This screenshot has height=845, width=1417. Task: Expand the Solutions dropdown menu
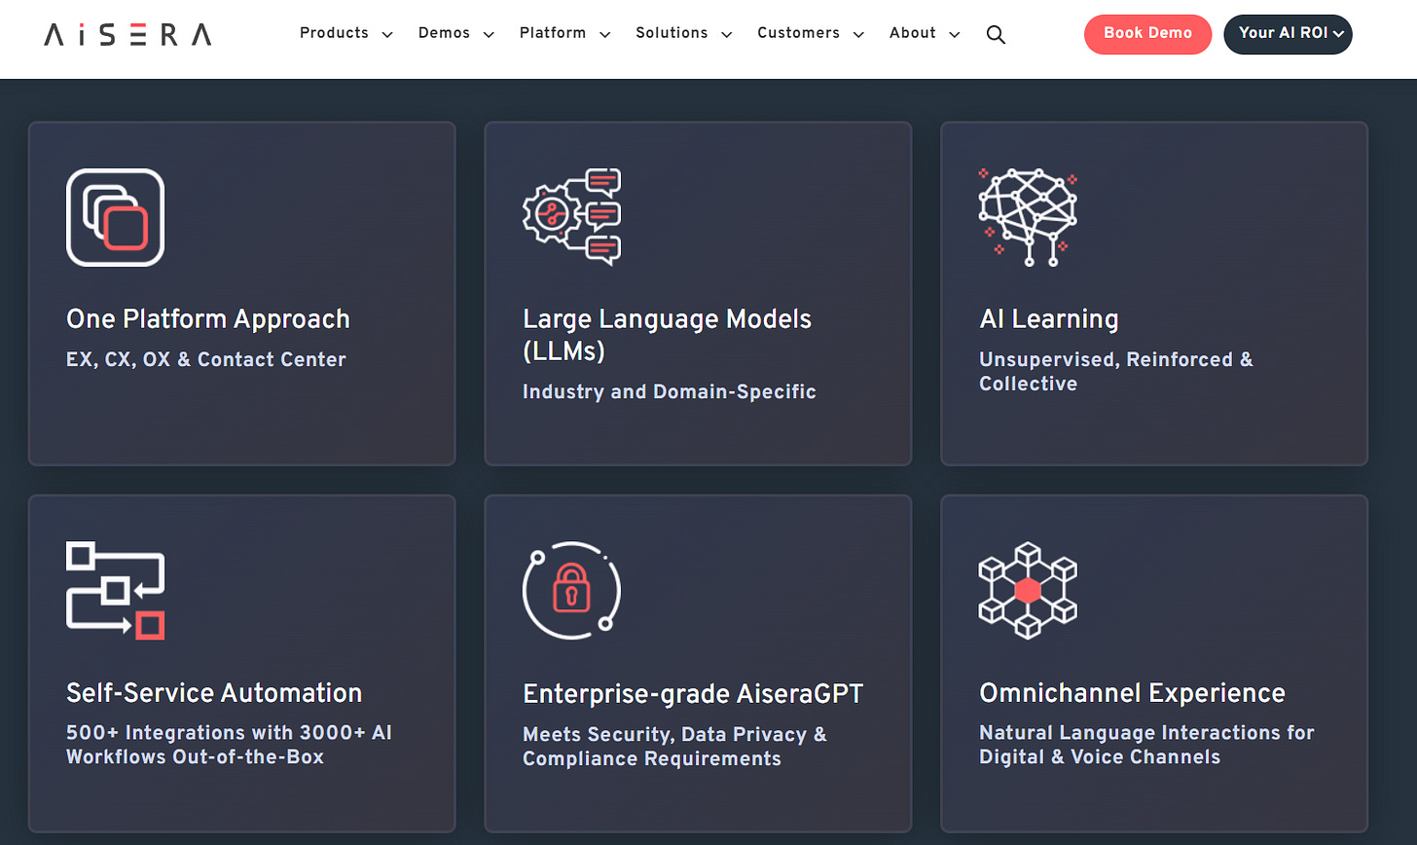(683, 33)
